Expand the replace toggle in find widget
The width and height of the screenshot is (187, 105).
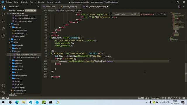click(111, 14)
